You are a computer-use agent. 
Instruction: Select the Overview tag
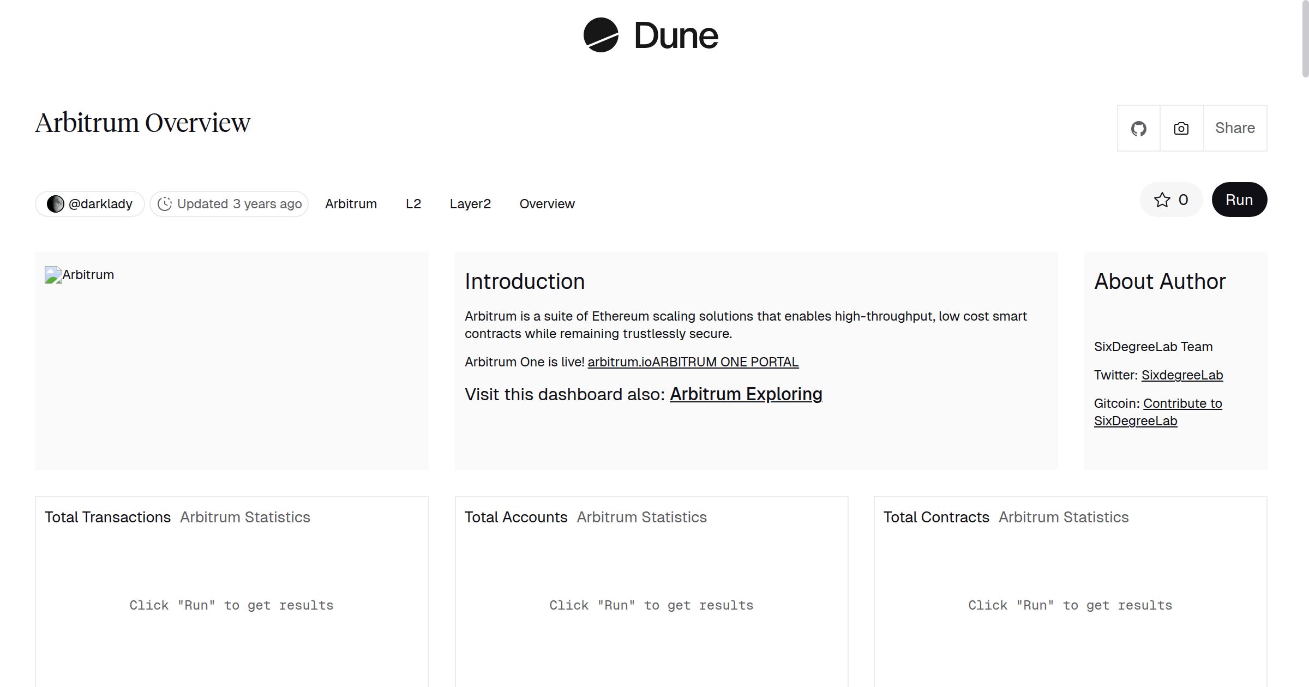pyautogui.click(x=547, y=204)
